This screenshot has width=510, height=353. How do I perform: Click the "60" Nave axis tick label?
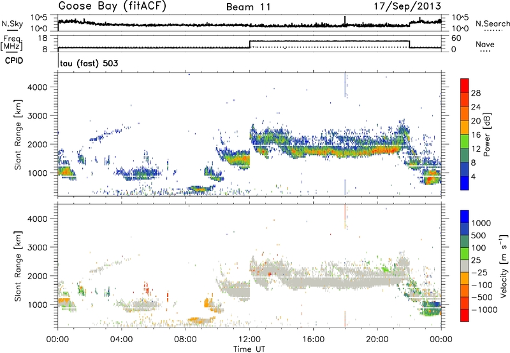456,38
